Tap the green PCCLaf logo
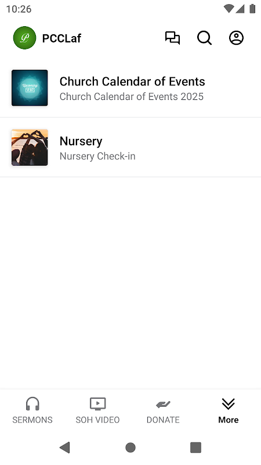261x465 pixels. pos(24,38)
